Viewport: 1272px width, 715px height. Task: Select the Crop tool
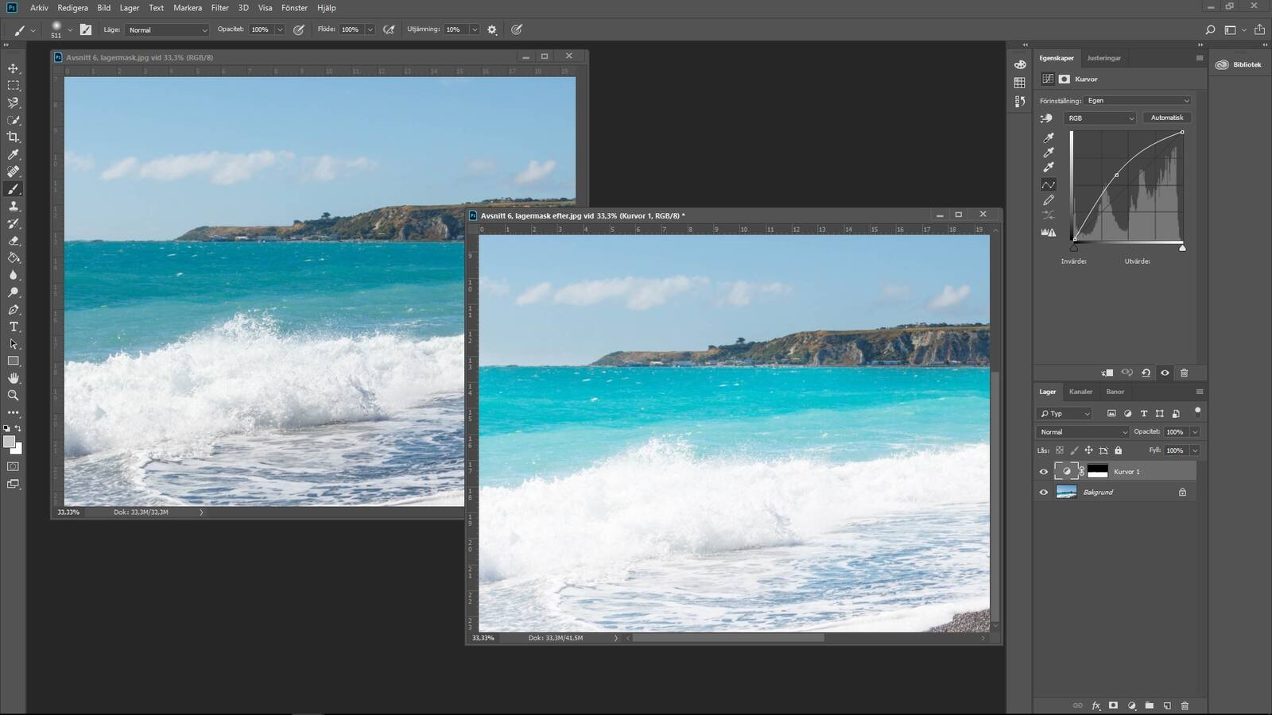pyautogui.click(x=14, y=137)
